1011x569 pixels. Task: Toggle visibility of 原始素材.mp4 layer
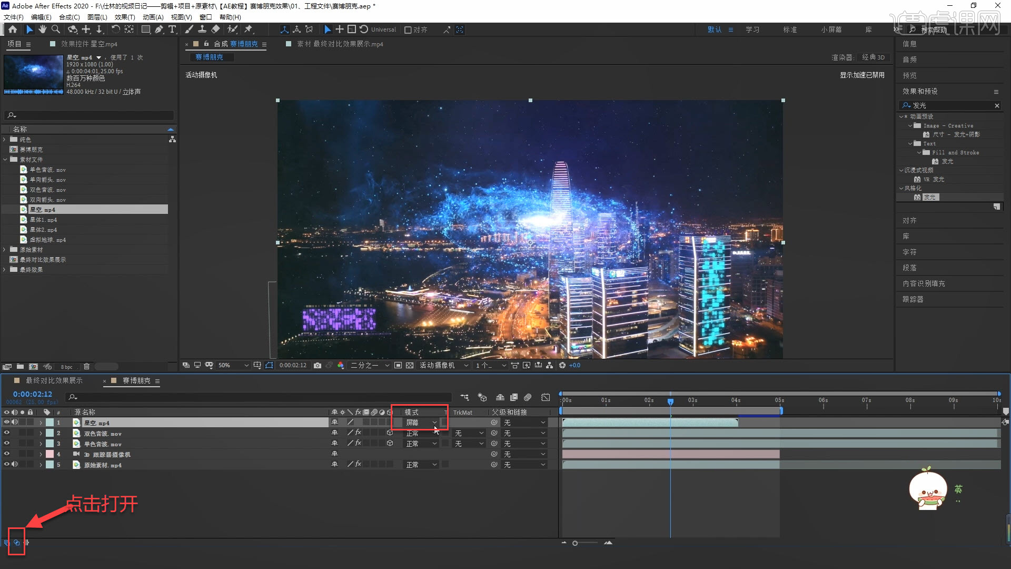7,465
